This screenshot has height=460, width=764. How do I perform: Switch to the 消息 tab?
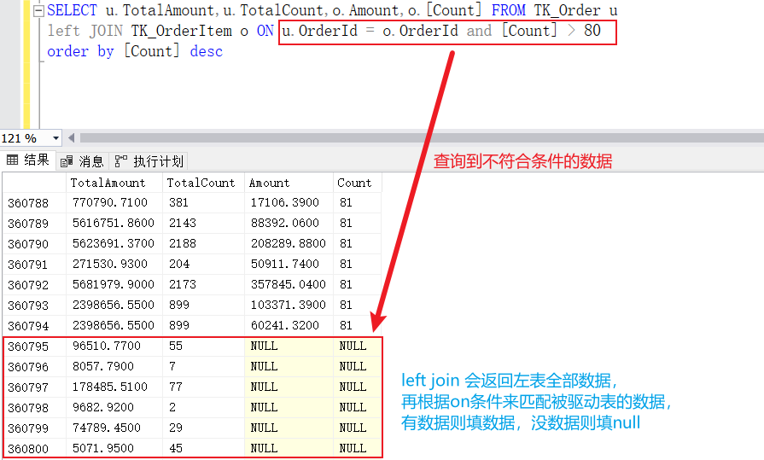coord(82,161)
